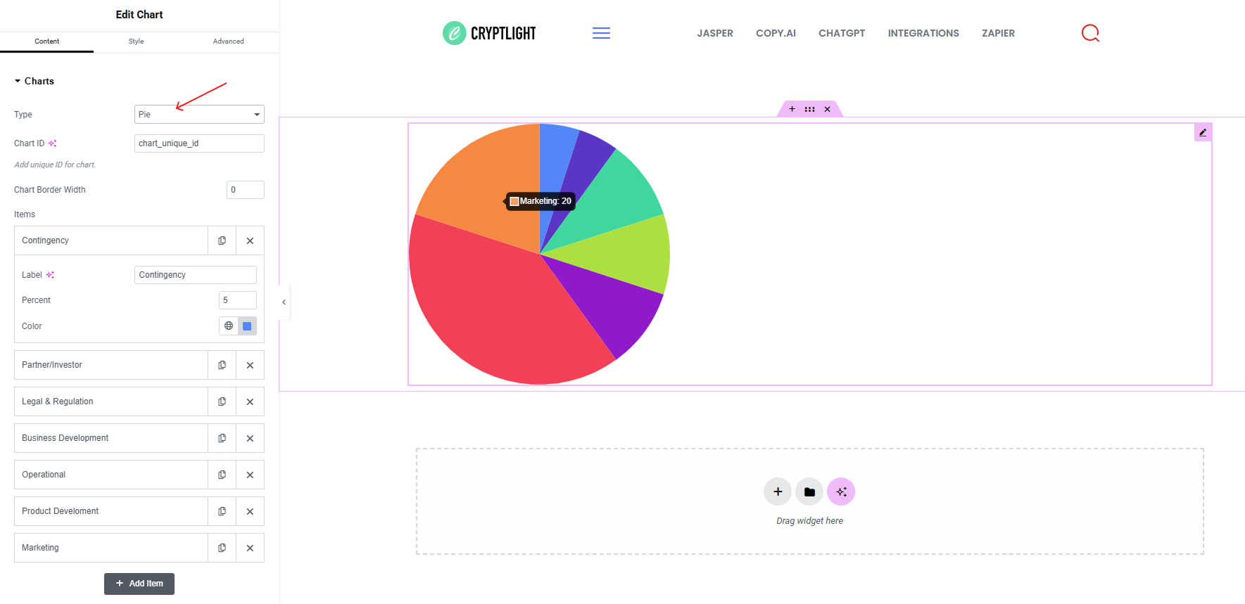Edit widget via pencil icon
The width and height of the screenshot is (1245, 604).
click(1203, 132)
